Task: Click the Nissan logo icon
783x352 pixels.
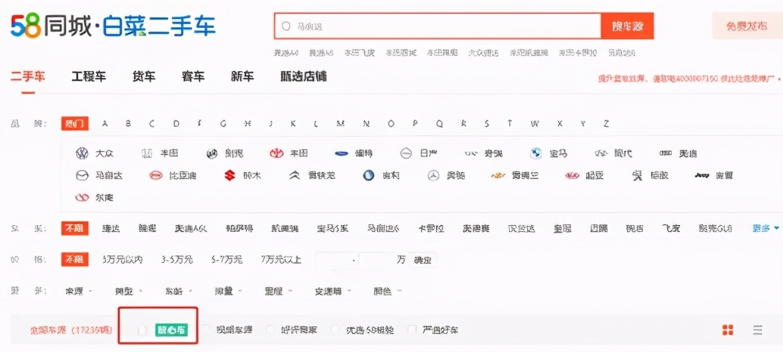Action: click(x=407, y=154)
